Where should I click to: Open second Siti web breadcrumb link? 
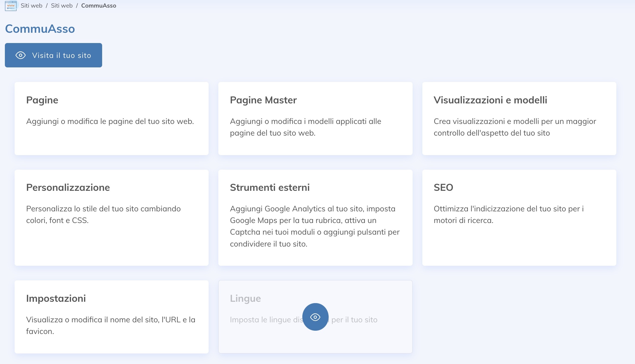tap(62, 6)
